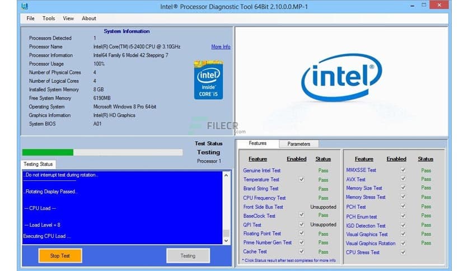The height and width of the screenshot is (271, 468).
Task: Switch to the Parameters tab
Action: point(299,144)
